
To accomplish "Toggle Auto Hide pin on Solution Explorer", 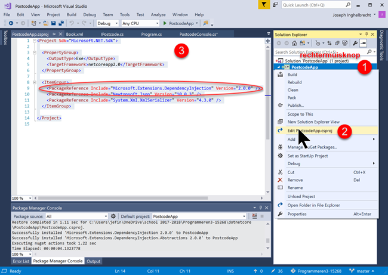I will tap(367, 35).
